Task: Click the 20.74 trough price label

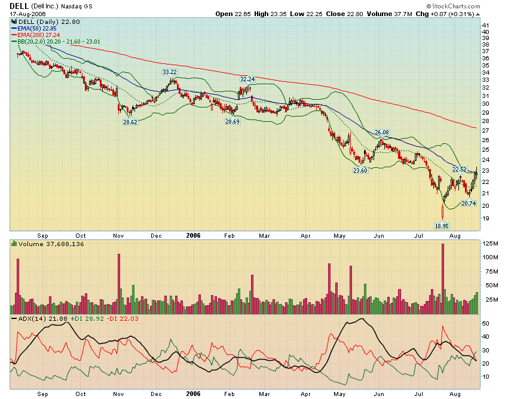Action: (469, 204)
